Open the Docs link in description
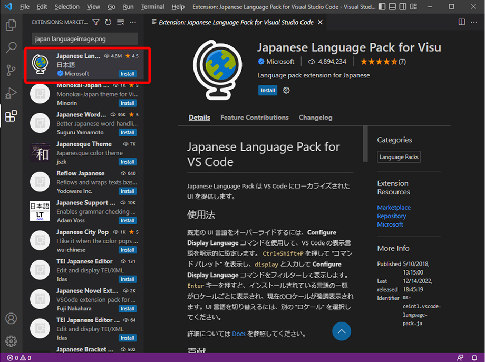Image resolution: width=485 pixels, height=362 pixels. tap(238, 334)
